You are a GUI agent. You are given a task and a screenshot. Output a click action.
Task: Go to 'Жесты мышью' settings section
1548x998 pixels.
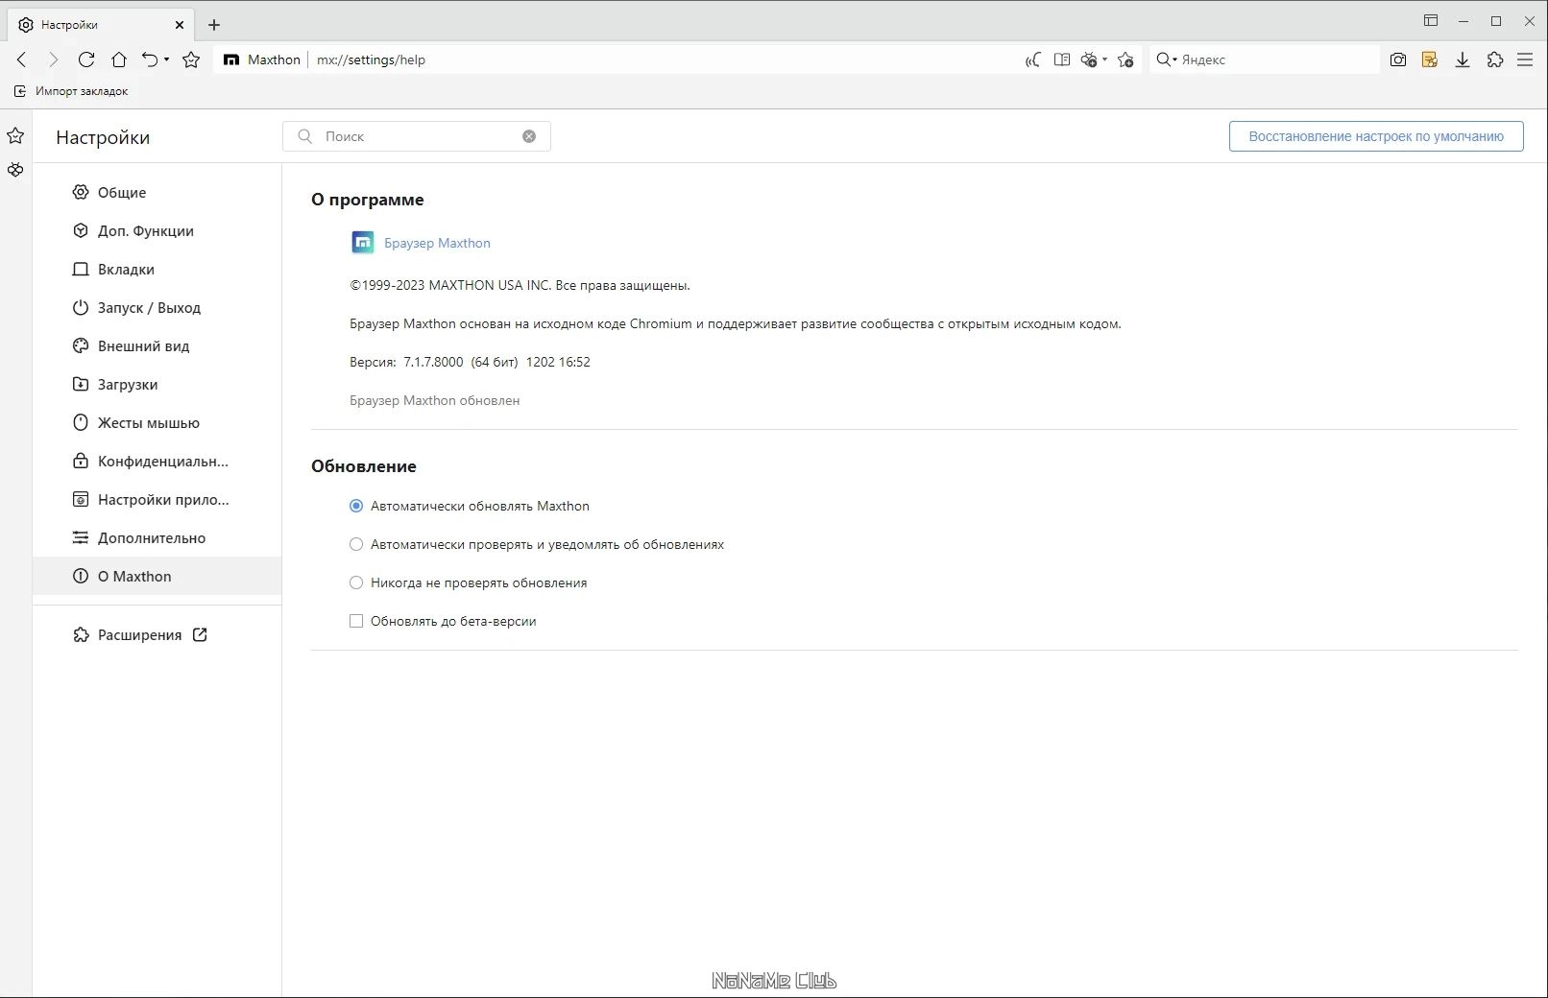pyautogui.click(x=148, y=422)
